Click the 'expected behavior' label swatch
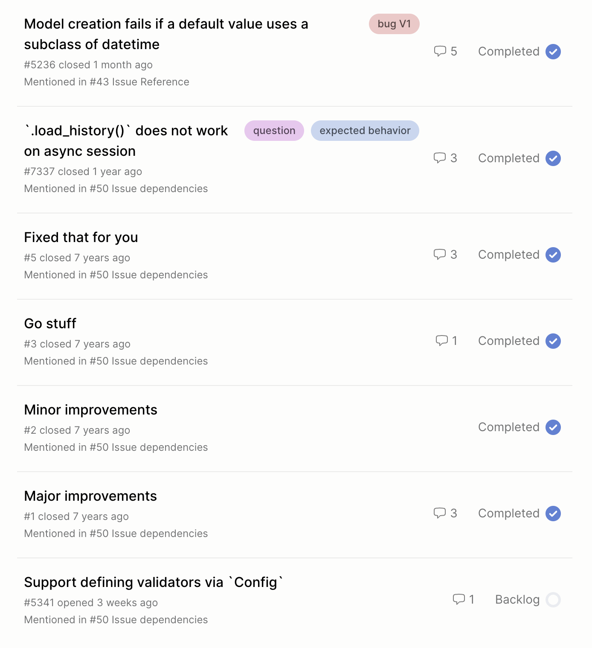 (364, 131)
